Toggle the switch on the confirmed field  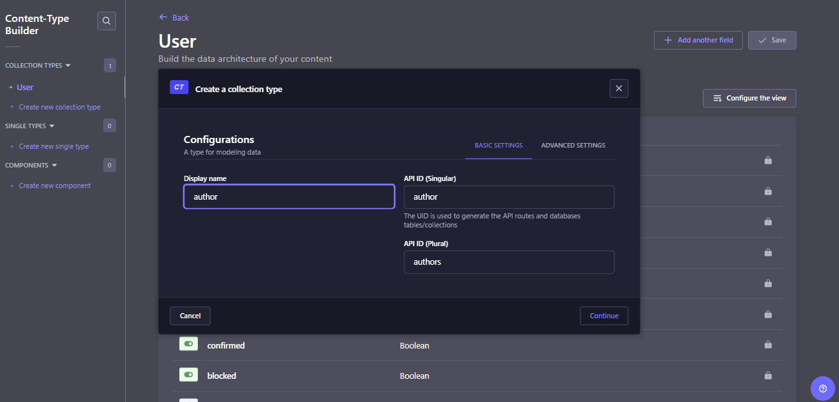tap(188, 343)
